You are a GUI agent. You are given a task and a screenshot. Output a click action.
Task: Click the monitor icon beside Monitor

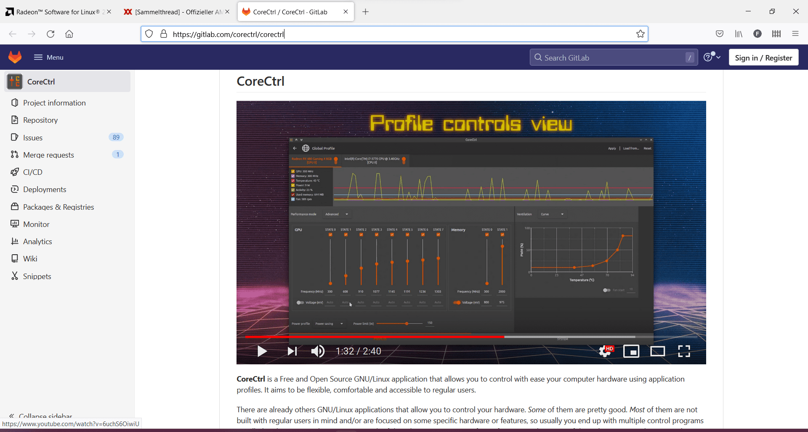(15, 224)
